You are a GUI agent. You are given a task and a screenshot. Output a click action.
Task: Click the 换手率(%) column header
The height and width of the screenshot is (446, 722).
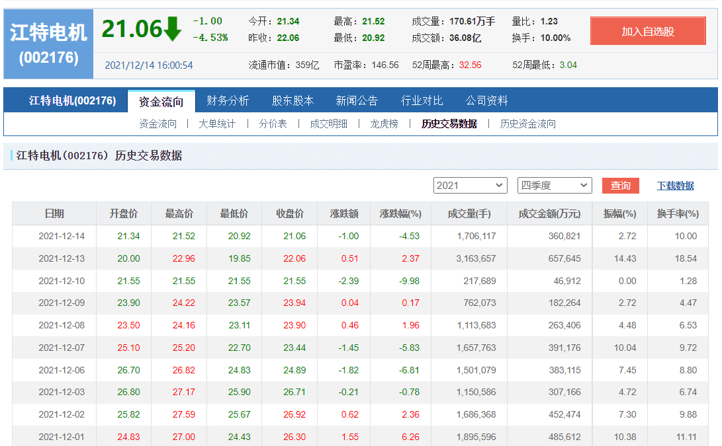tap(678, 214)
